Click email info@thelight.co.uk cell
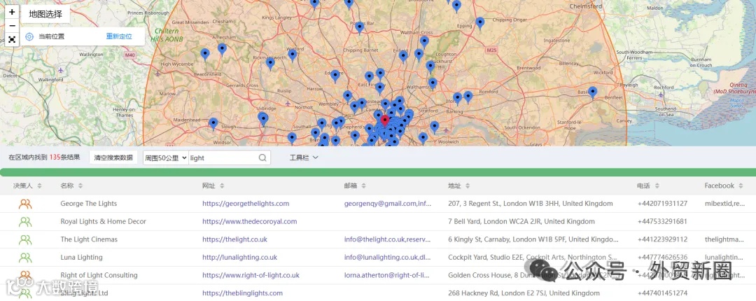Viewport: 756px width, 301px height. tap(388, 239)
